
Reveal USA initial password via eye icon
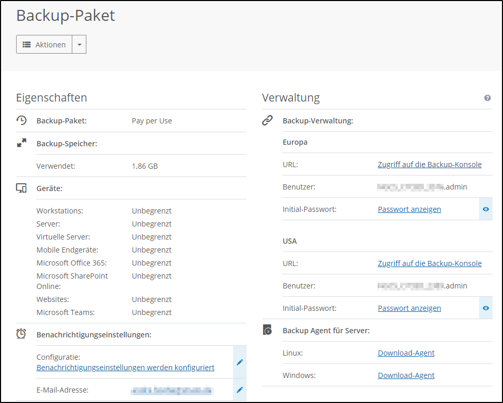tap(486, 308)
